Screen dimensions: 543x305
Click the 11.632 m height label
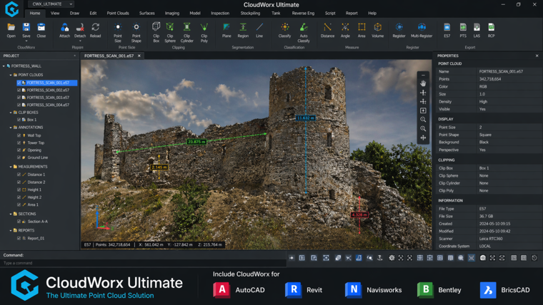point(306,118)
